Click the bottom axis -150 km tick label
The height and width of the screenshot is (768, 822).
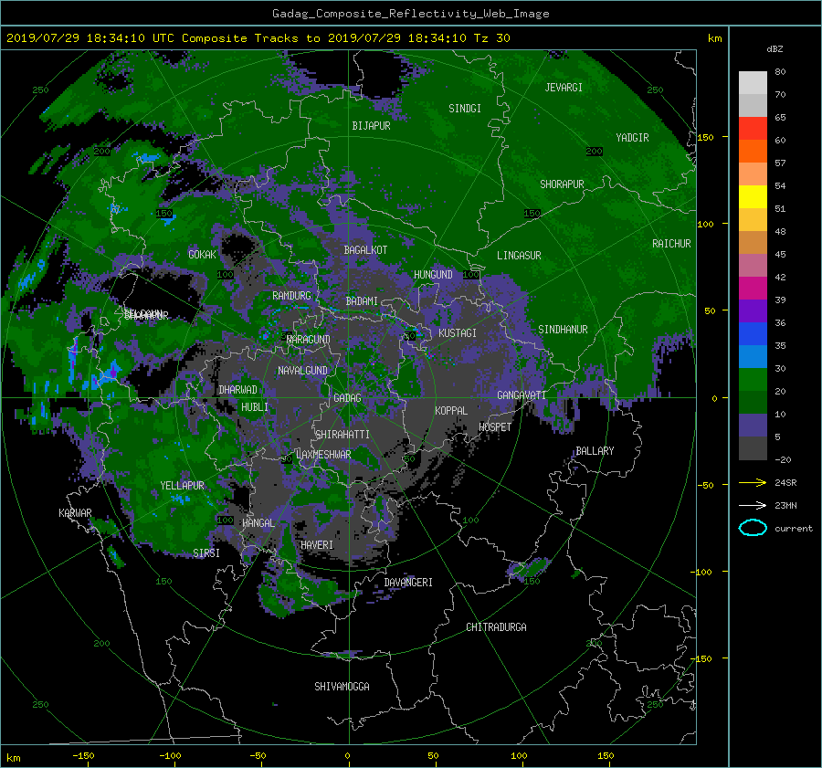(x=83, y=756)
